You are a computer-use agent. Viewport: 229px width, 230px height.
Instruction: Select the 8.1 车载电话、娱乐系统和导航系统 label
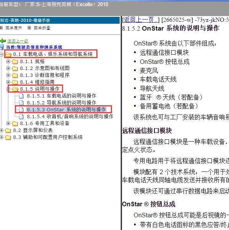[53, 54]
